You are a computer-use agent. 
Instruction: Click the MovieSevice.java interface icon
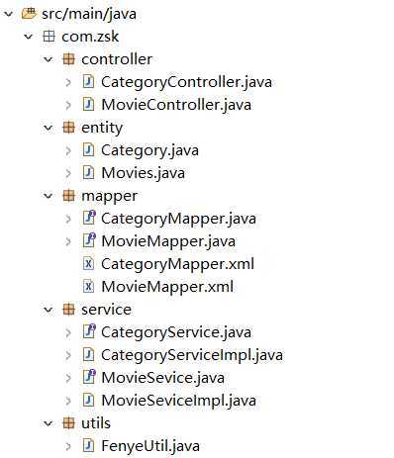pyautogui.click(x=88, y=377)
